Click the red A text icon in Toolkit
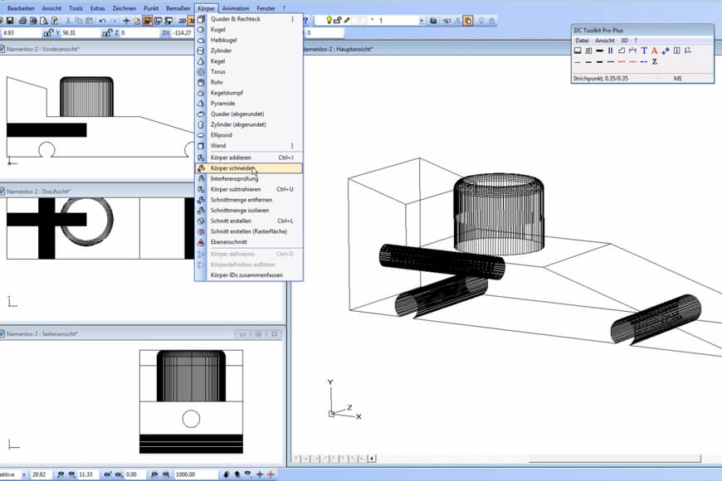722x481 pixels. tap(655, 51)
